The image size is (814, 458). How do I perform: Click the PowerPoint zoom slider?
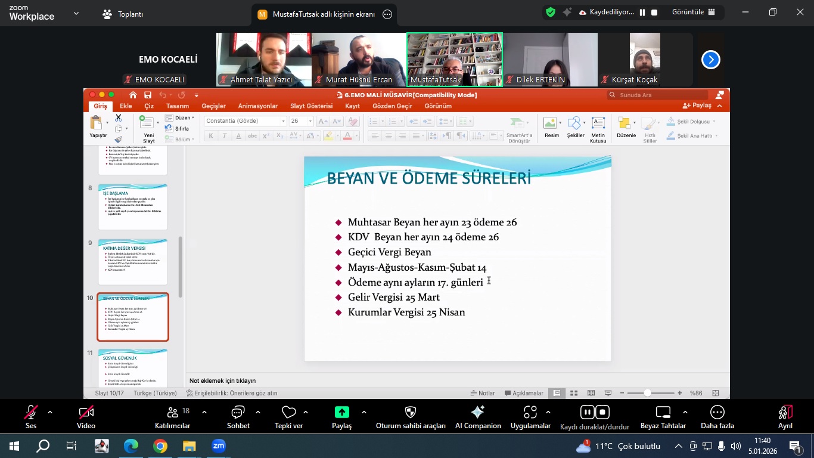coord(648,393)
